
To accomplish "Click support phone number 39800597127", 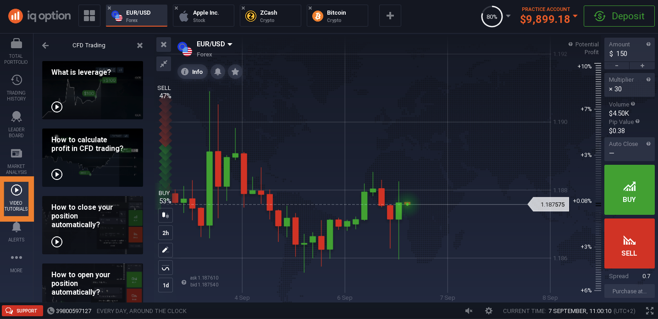I will tap(73, 311).
